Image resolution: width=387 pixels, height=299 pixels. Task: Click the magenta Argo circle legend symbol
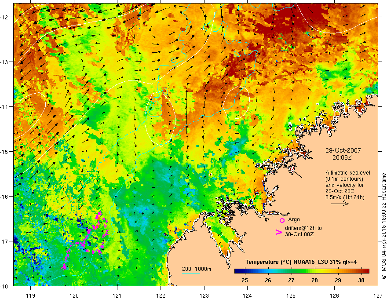282,220
